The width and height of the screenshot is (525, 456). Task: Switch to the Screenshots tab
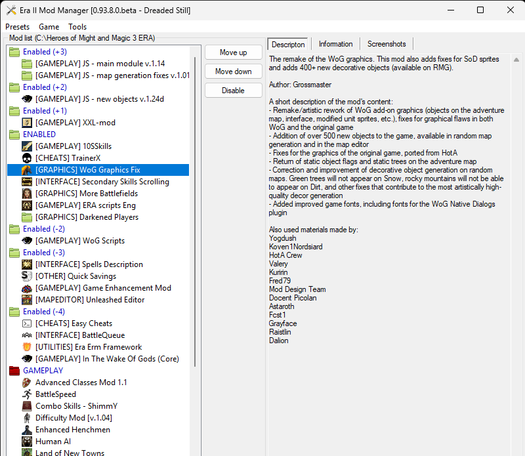387,44
